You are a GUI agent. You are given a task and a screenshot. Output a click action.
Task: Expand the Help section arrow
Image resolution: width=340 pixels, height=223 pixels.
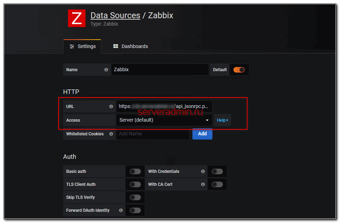coord(222,120)
